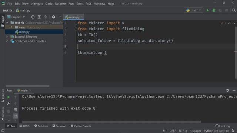
Task: Rerun main using Run panel play icon
Action: (x=9, y=97)
